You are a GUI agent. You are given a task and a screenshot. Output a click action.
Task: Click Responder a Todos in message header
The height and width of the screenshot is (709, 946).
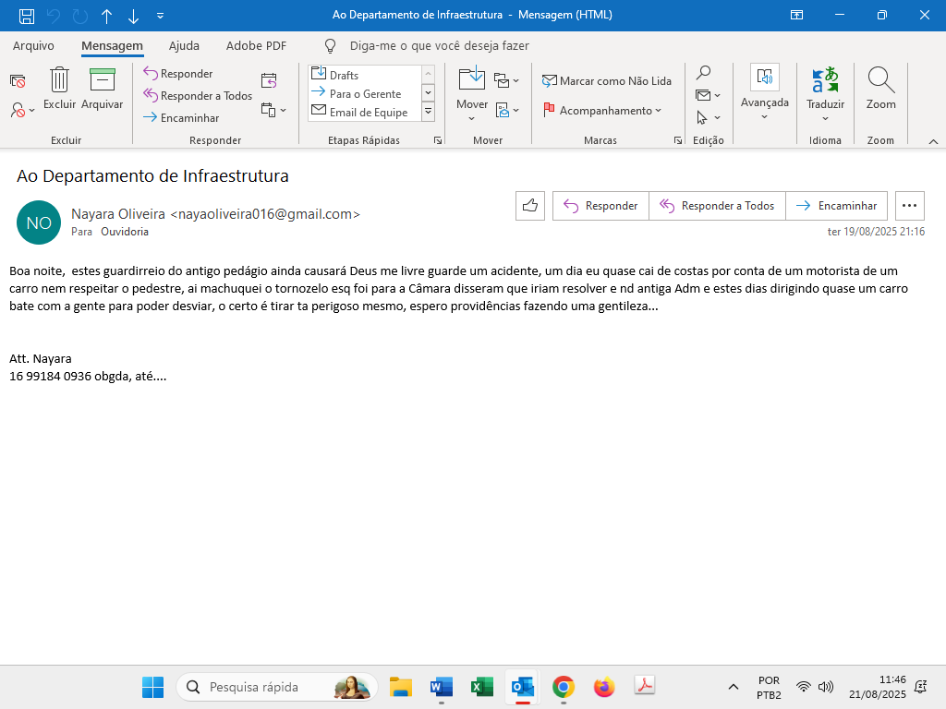pyautogui.click(x=717, y=206)
